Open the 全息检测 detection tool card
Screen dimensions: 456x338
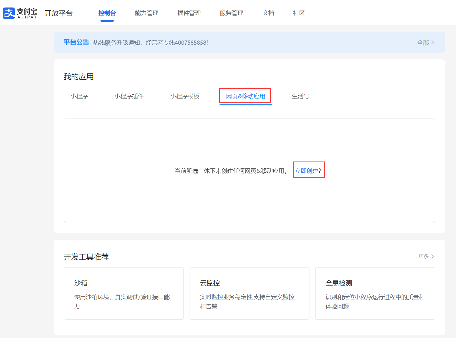click(x=375, y=293)
